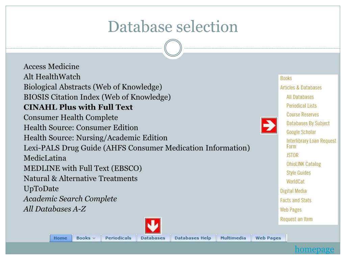Open OhioLINK Catalog link

point(304,164)
